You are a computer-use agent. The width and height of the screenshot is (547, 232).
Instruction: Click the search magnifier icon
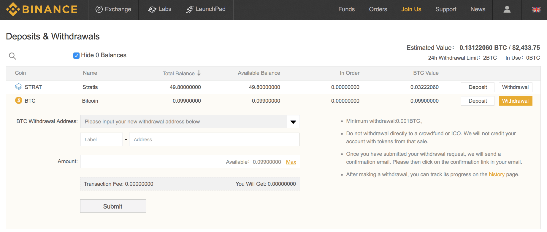pos(12,56)
